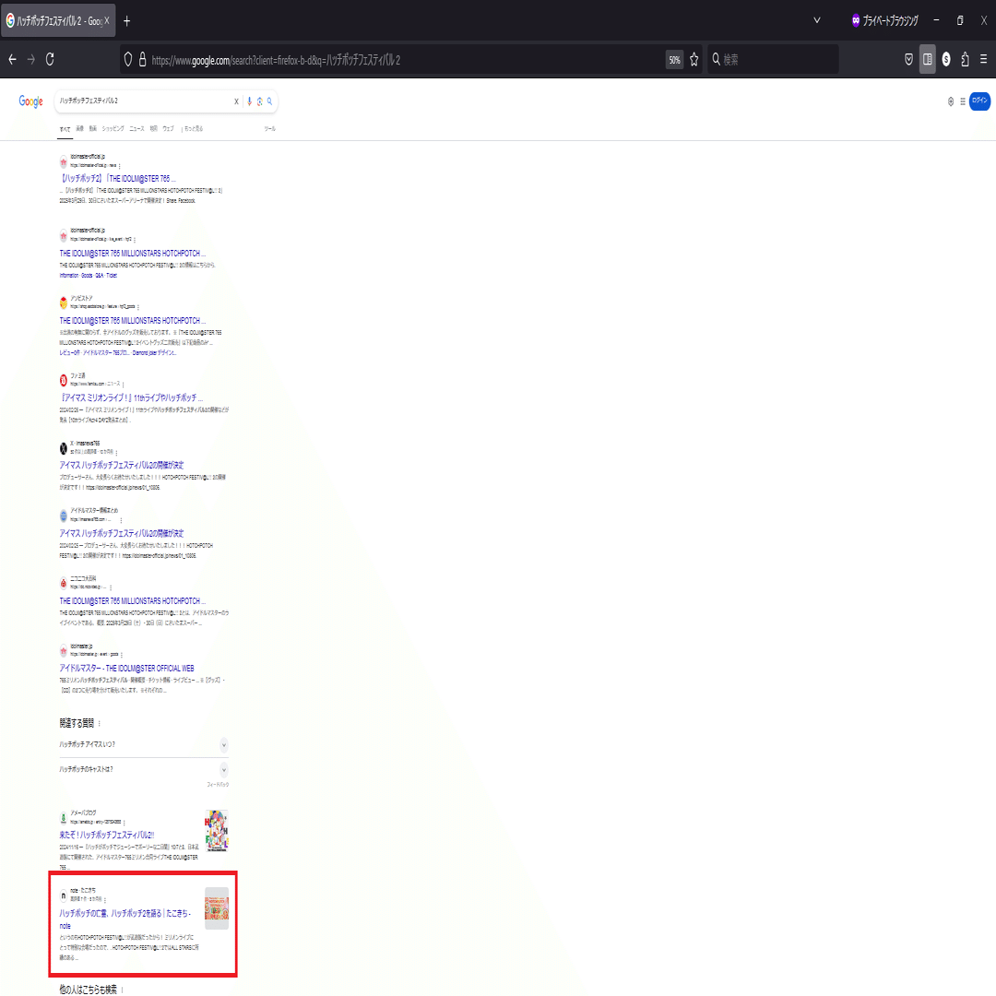Image resolution: width=996 pixels, height=996 pixels.
Task: Open the note たこきち result link
Action: (125, 919)
